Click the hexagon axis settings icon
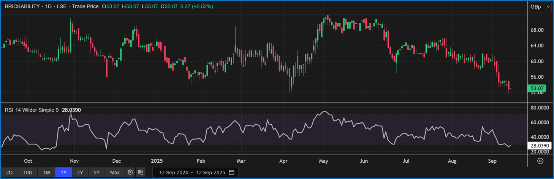The height and width of the screenshot is (179, 554). pyautogui.click(x=540, y=161)
